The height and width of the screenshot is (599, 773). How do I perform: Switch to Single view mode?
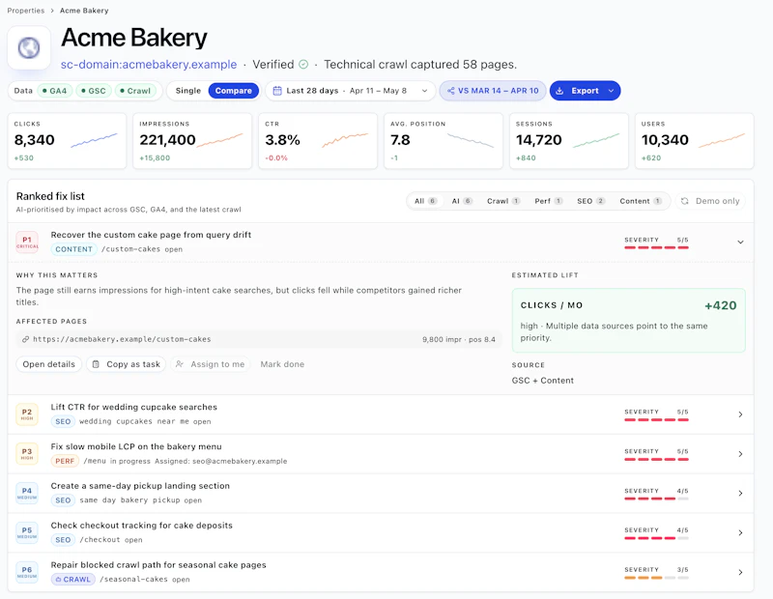(188, 91)
